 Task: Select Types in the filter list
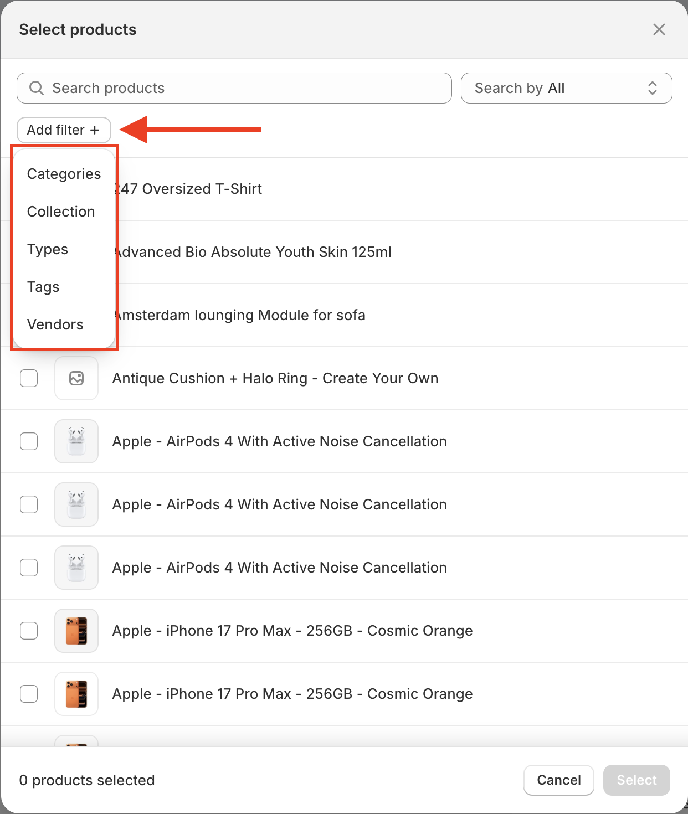[48, 249]
